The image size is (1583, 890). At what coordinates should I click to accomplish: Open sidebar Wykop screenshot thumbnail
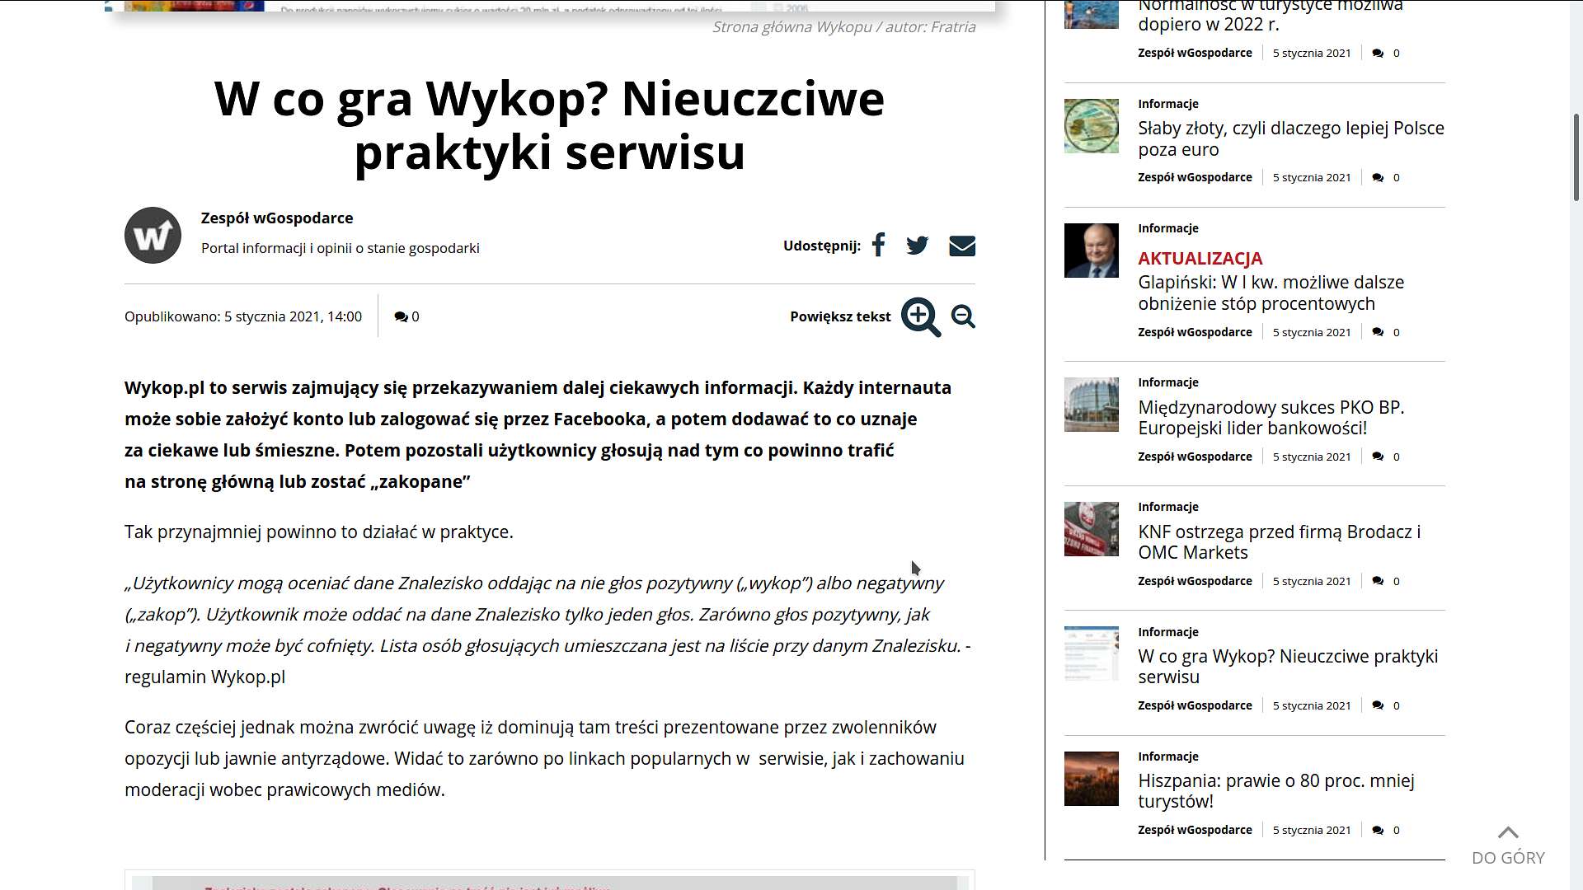click(1092, 653)
